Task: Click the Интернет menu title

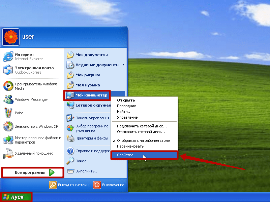Action: pyautogui.click(x=24, y=54)
